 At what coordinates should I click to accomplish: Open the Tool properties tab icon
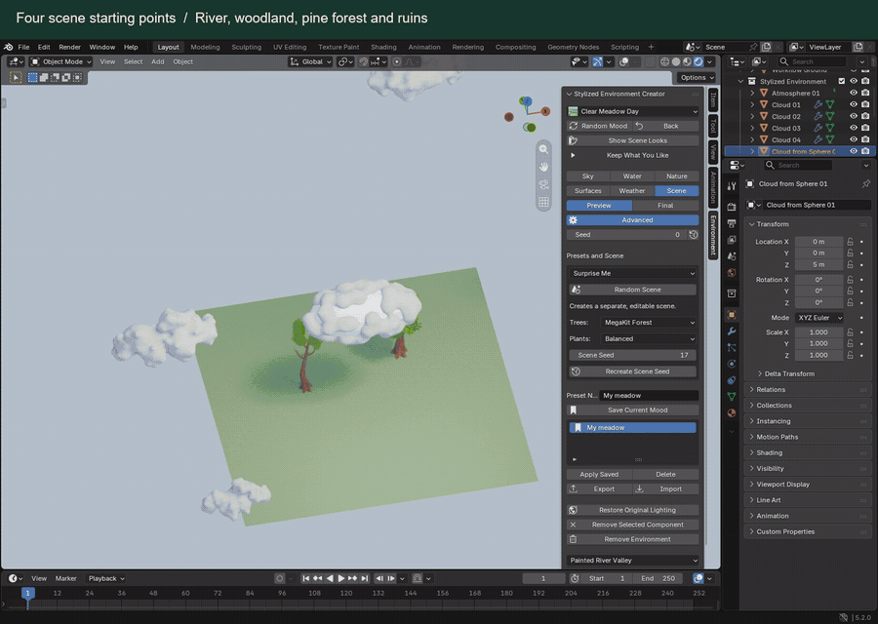[x=732, y=186]
